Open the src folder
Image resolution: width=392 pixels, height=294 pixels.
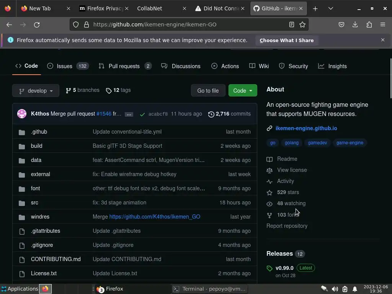[x=34, y=203]
